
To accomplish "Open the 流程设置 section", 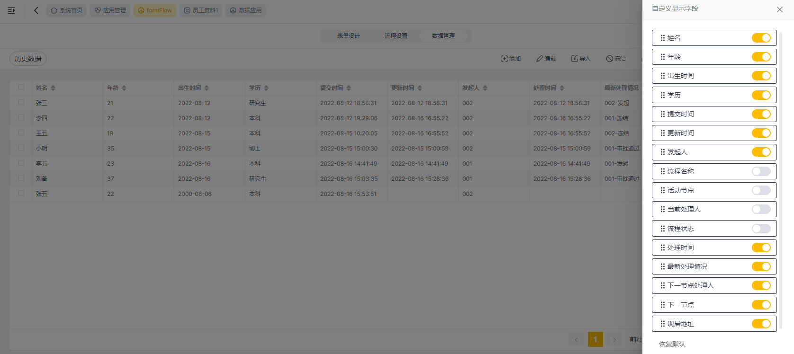I will click(396, 36).
